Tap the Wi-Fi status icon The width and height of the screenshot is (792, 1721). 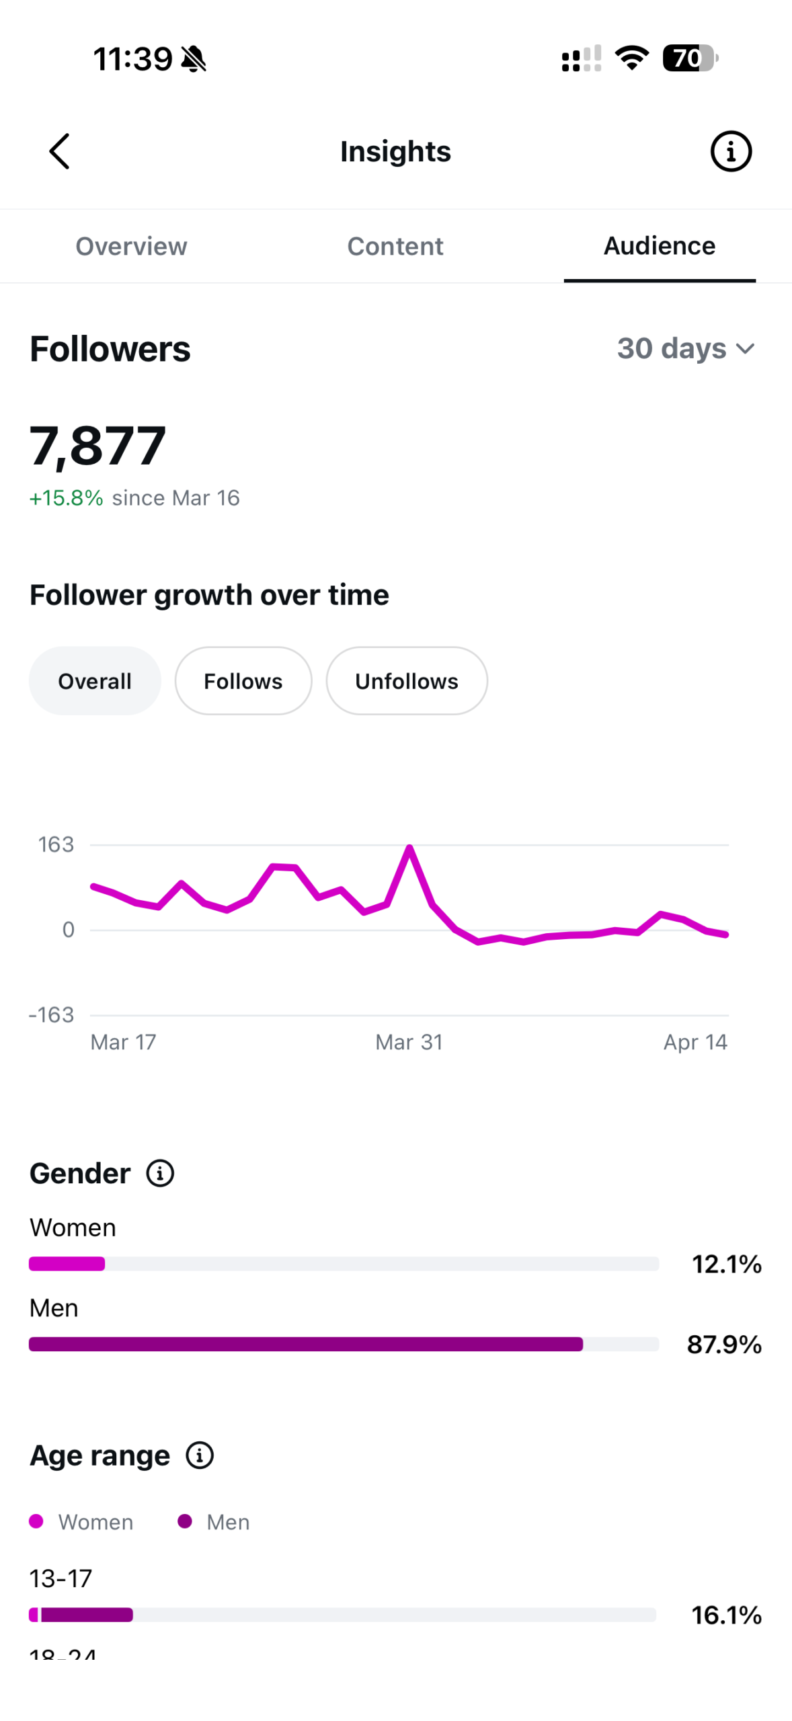632,58
